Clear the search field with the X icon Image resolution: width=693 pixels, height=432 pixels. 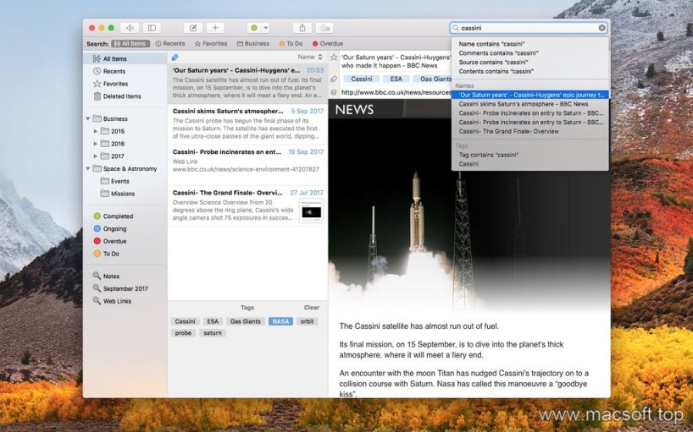(602, 28)
